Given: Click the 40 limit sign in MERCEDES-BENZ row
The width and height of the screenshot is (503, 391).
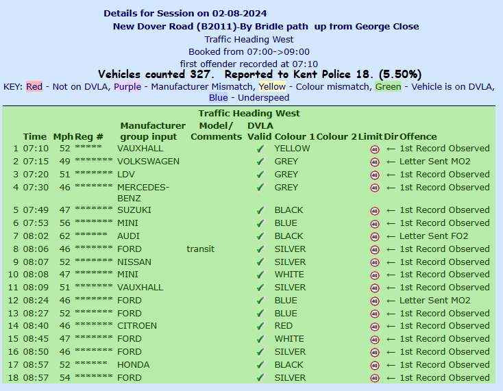Looking at the screenshot, I should tap(375, 188).
